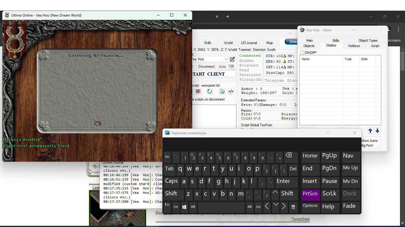Screen dimensions: 405x227
Task: Click the DONATE button
Action: tap(291, 42)
